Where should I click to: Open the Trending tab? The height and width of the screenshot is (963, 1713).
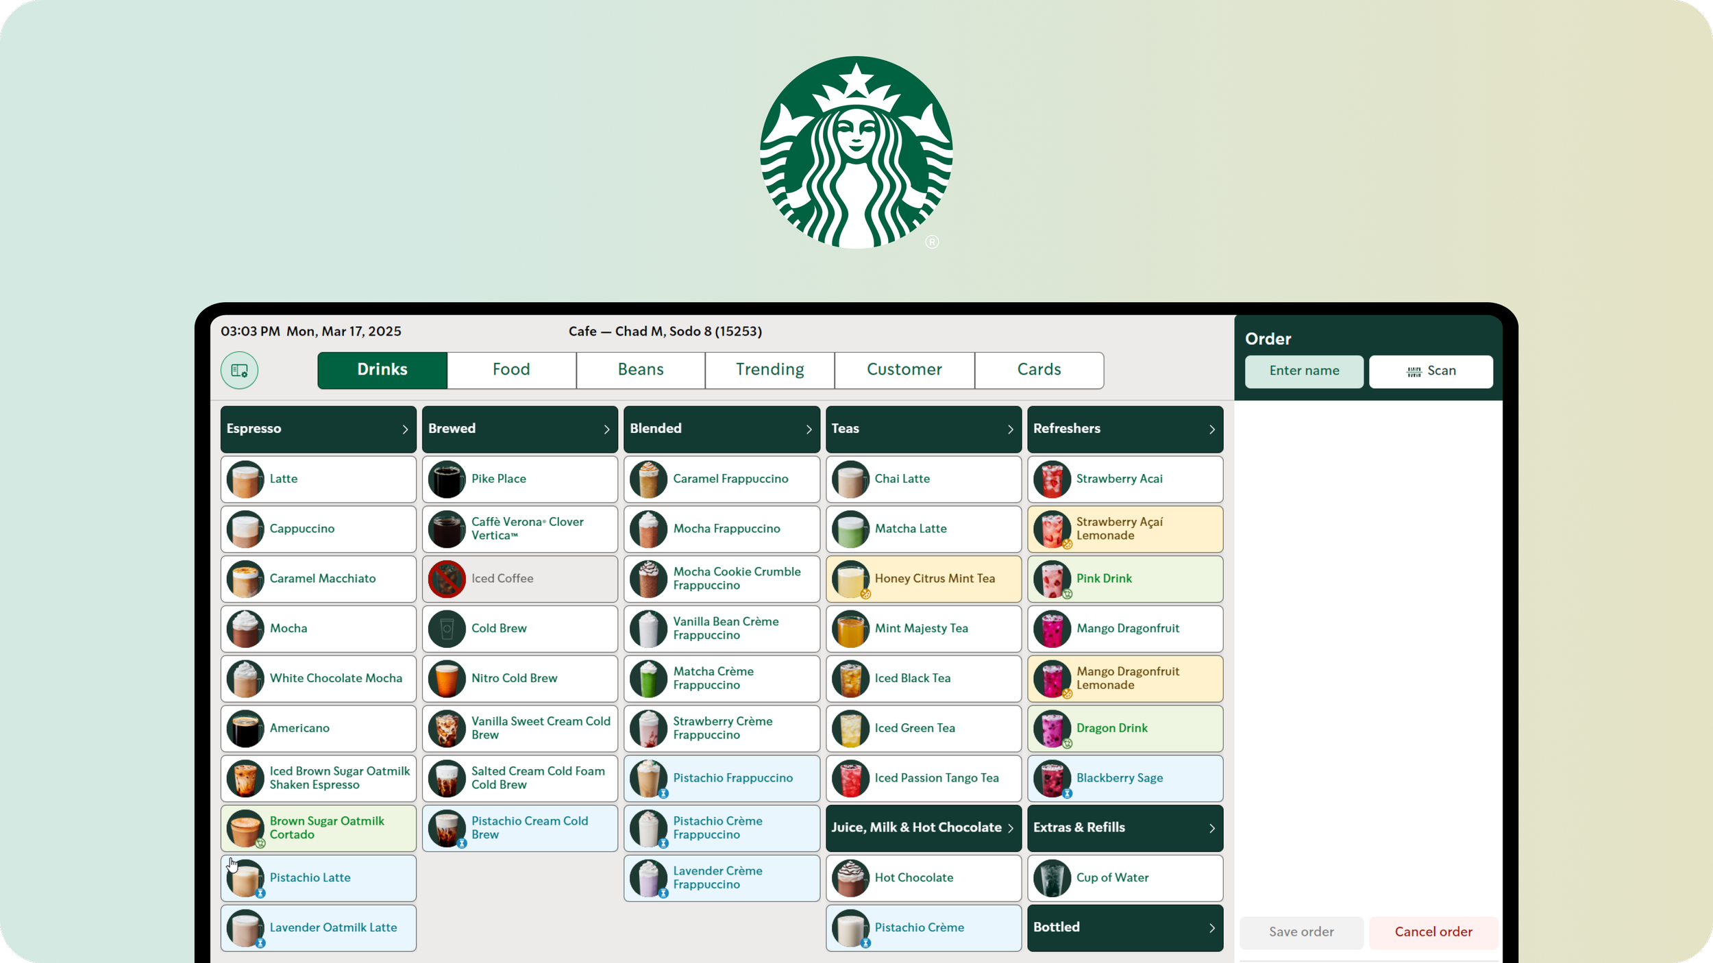[769, 370]
